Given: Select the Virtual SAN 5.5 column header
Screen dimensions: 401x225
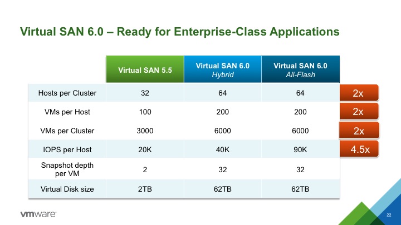Looking at the screenshot, I should 145,69.
